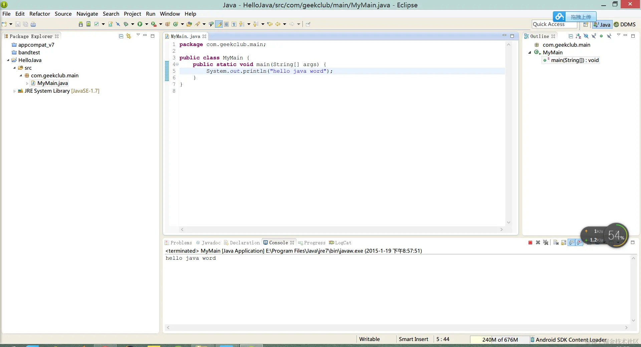The height and width of the screenshot is (347, 641).
Task: Click the New Java Package icon
Action: click(168, 24)
